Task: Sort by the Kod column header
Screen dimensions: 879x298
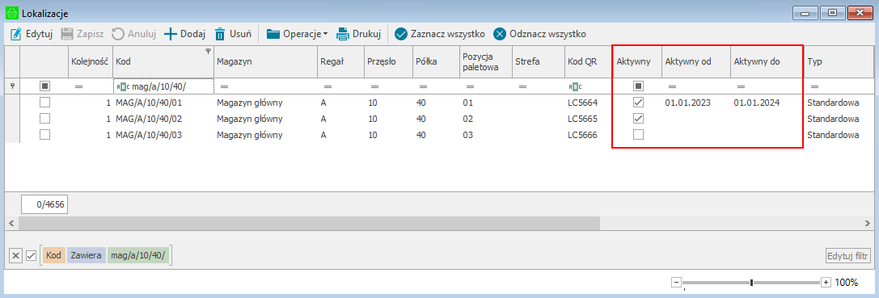Action: point(163,61)
